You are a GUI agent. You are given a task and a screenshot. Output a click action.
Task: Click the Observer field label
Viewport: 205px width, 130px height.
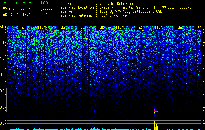[x=66, y=4]
